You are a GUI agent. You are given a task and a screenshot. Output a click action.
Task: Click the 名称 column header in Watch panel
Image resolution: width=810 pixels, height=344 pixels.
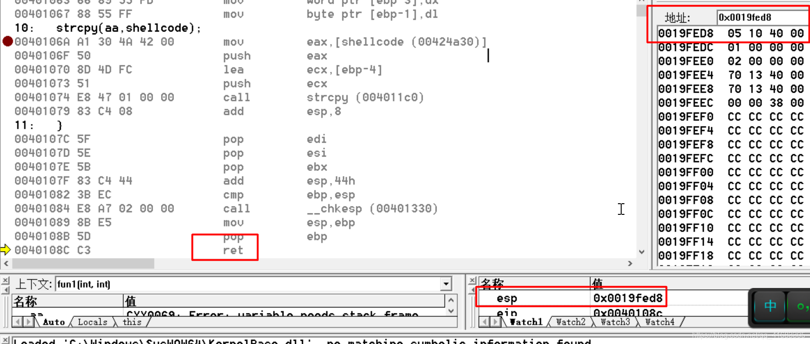click(534, 283)
